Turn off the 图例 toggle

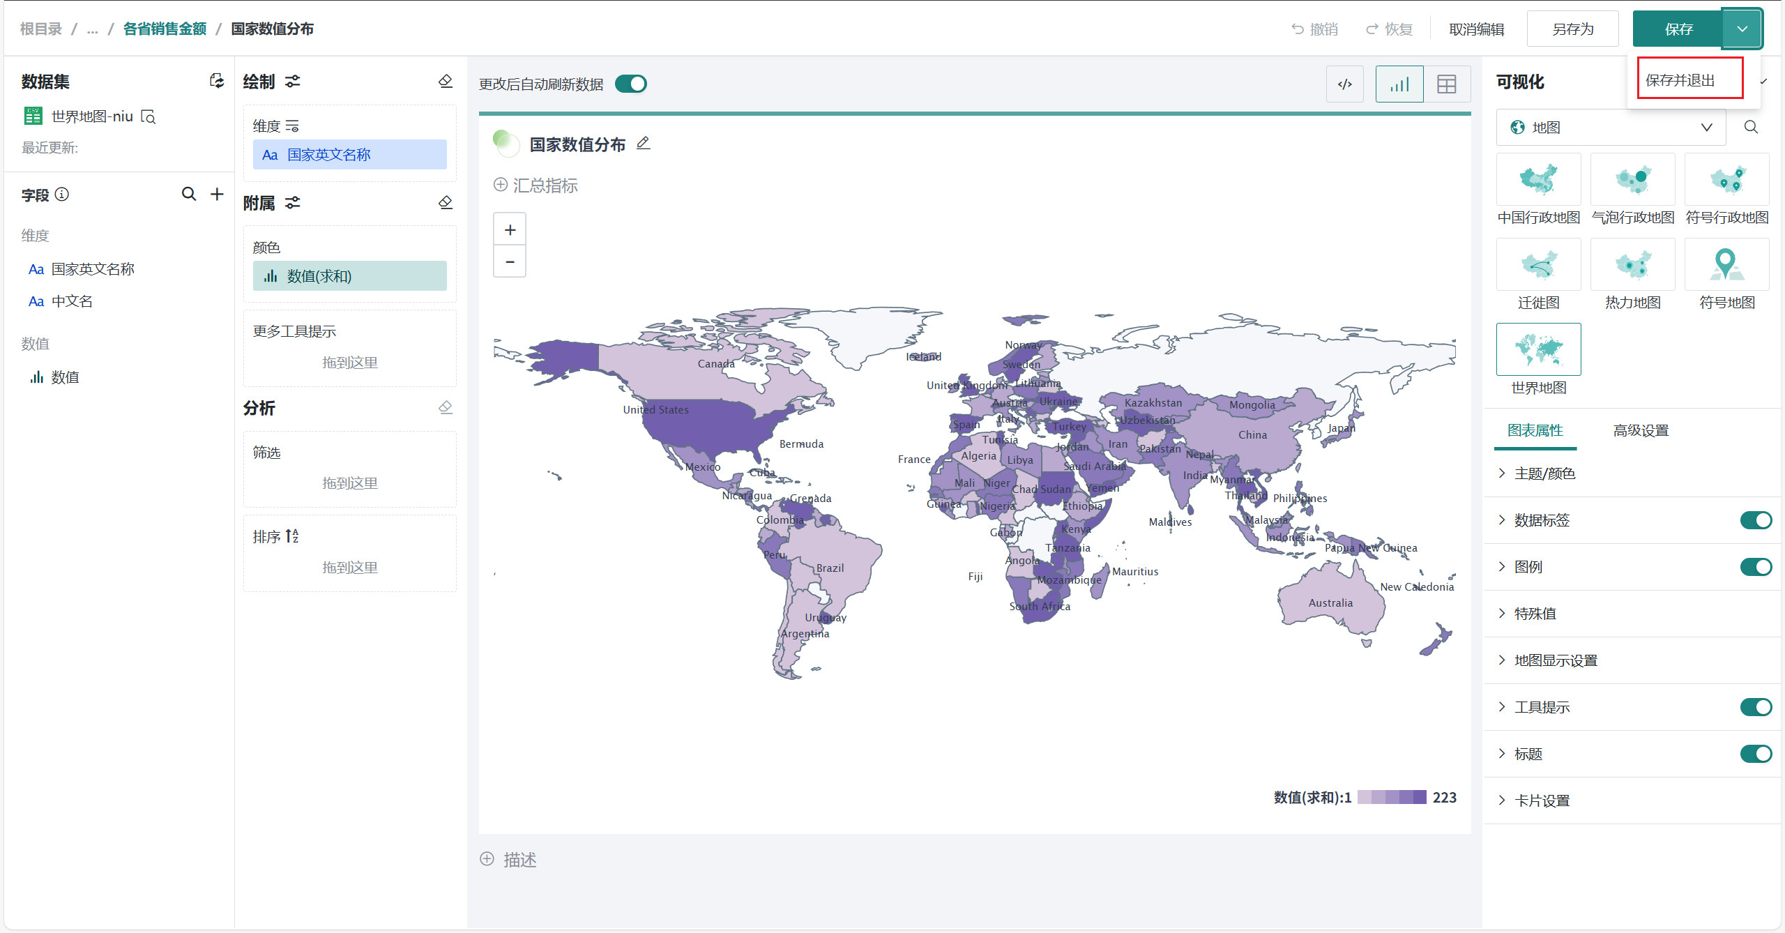pyautogui.click(x=1755, y=567)
